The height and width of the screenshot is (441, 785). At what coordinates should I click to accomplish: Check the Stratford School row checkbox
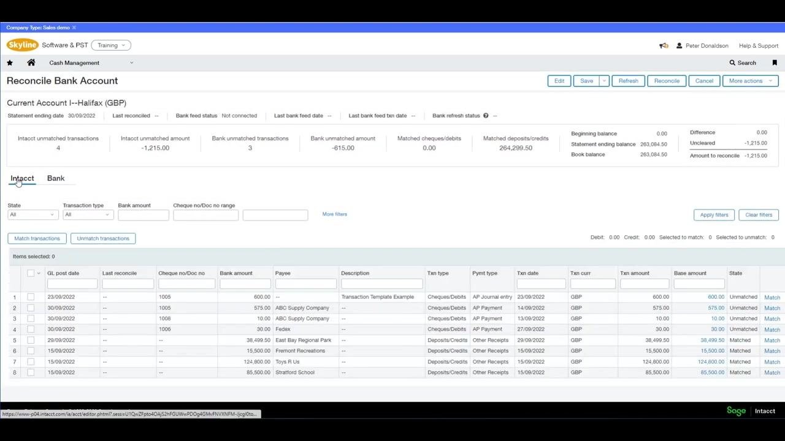click(31, 372)
